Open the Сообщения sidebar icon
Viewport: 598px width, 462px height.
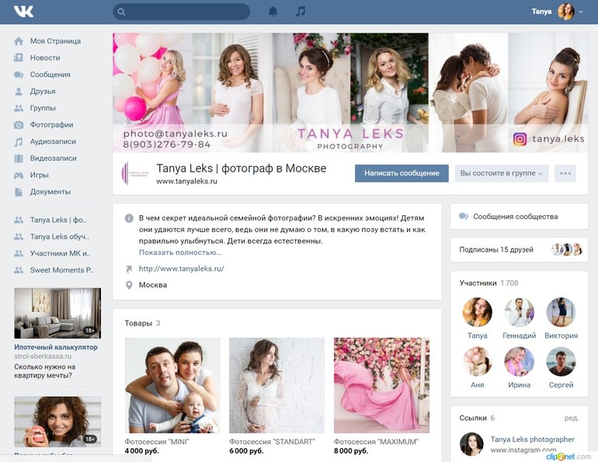[19, 75]
